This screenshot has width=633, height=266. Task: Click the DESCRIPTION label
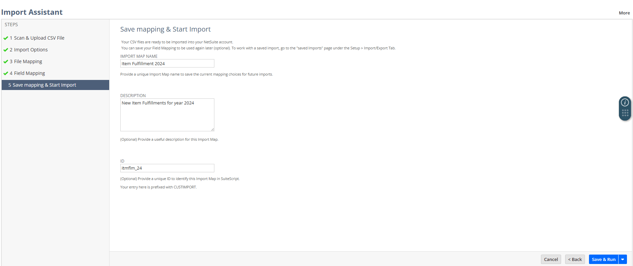pos(133,95)
